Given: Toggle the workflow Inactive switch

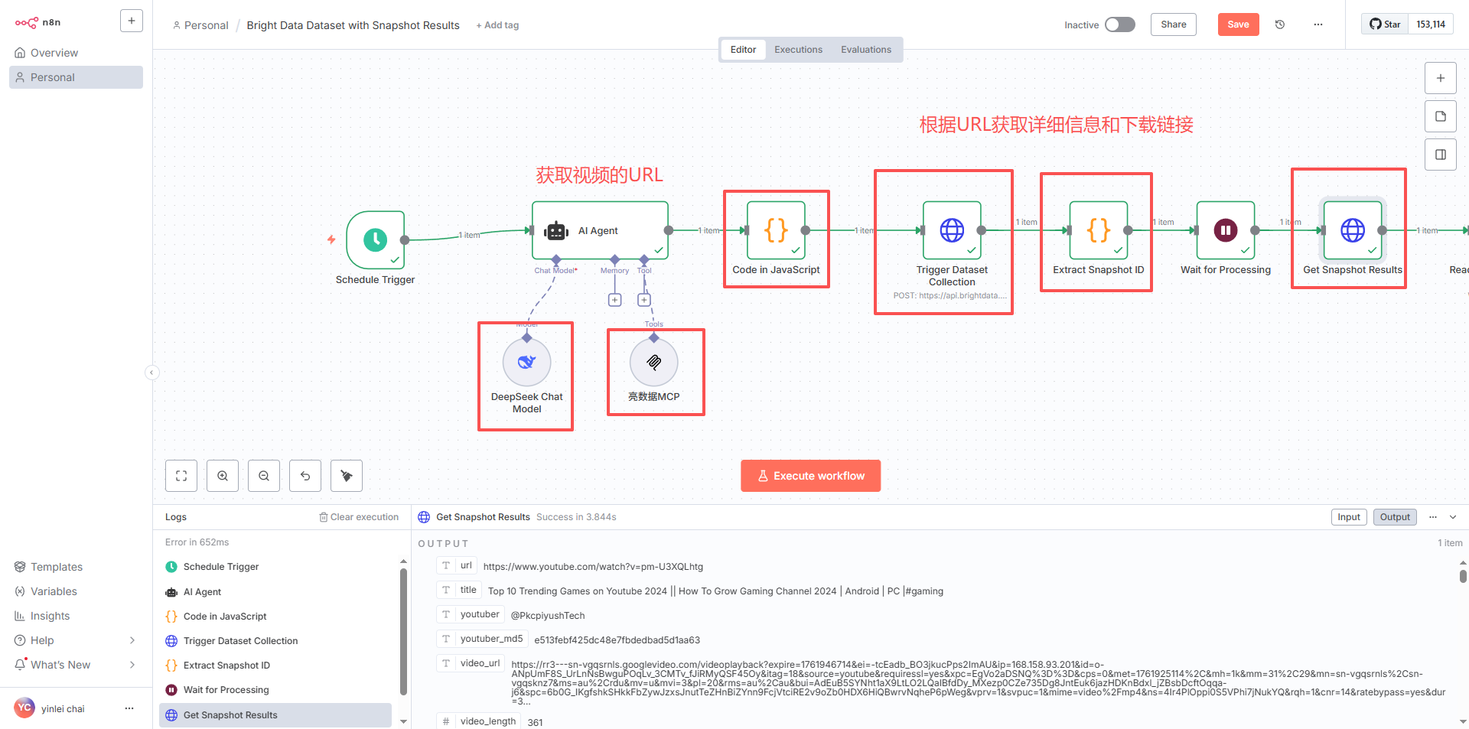Looking at the screenshot, I should point(1120,24).
